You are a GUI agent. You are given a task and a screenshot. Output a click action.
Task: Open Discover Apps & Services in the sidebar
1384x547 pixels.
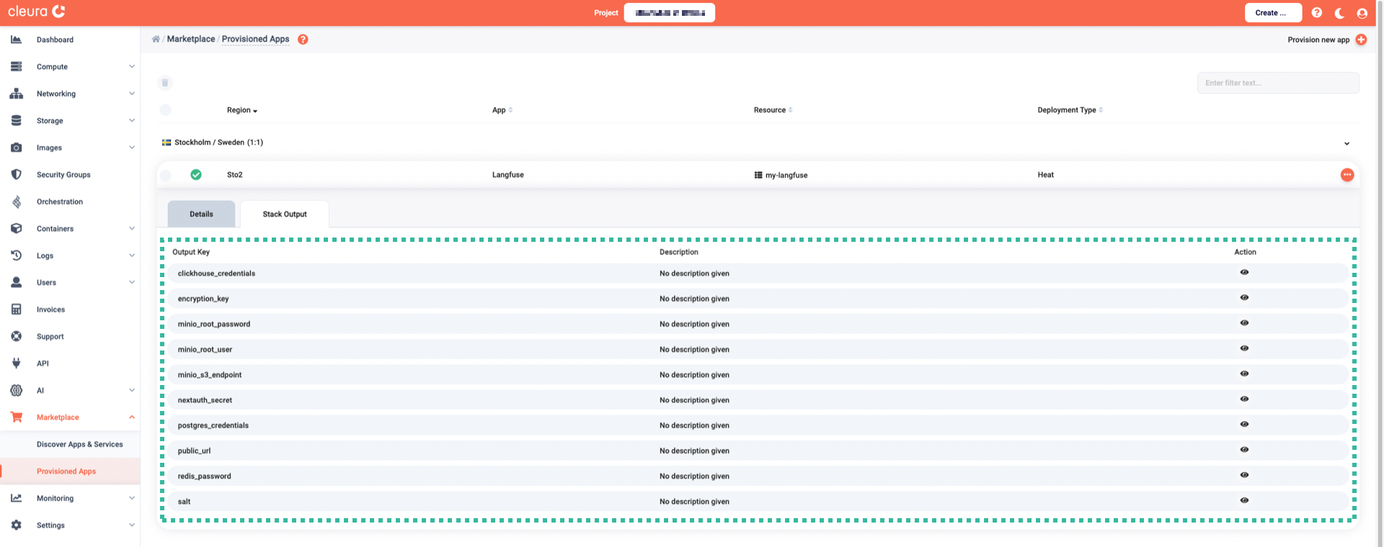79,445
